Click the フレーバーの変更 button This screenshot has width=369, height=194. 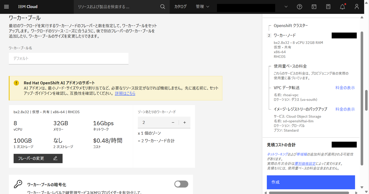pyautogui.click(x=38, y=158)
